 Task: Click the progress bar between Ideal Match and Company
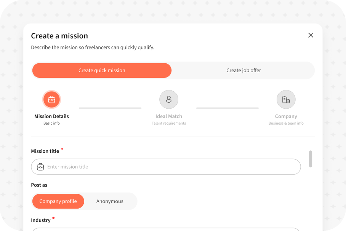coord(227,108)
